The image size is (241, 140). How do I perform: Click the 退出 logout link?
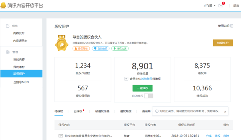tap(236, 6)
